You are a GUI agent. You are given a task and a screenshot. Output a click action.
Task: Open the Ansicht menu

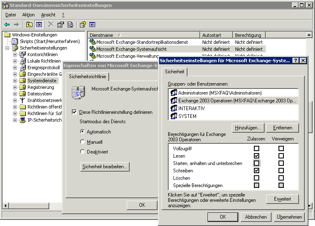point(48,15)
